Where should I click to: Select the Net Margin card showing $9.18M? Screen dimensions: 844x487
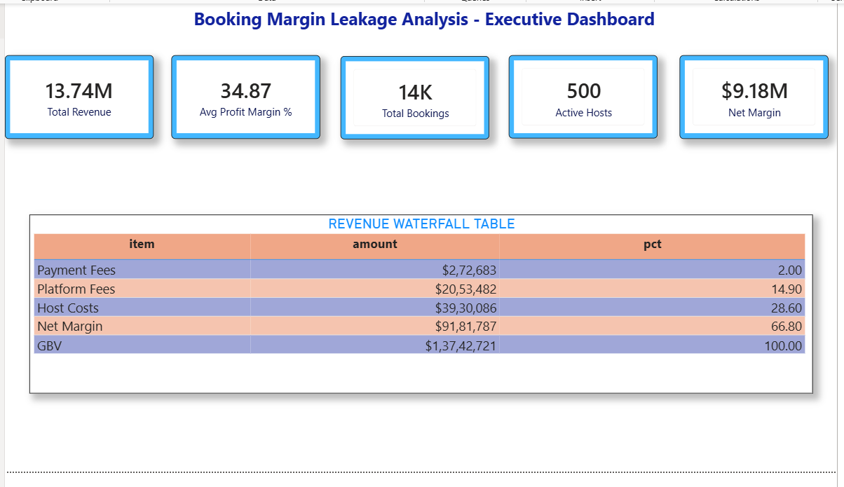coord(753,96)
